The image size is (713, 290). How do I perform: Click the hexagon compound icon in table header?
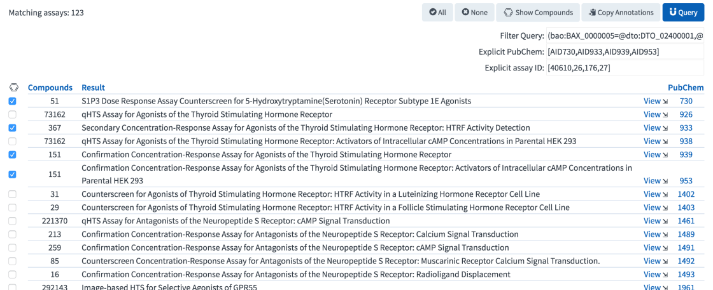[12, 88]
